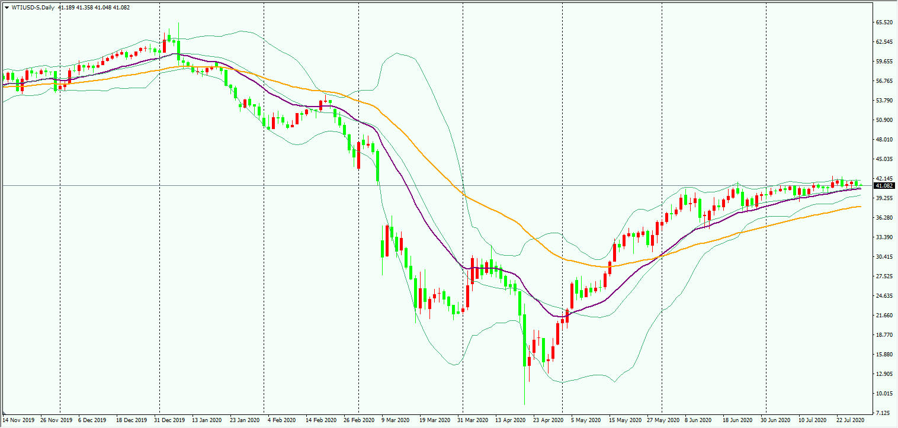The width and height of the screenshot is (898, 428).
Task: Click the 42.145 price axis label
Action: click(884, 179)
